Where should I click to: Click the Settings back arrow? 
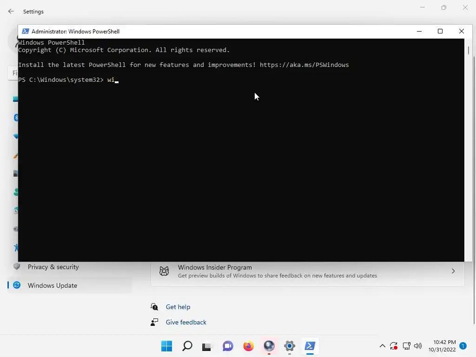(x=11, y=11)
